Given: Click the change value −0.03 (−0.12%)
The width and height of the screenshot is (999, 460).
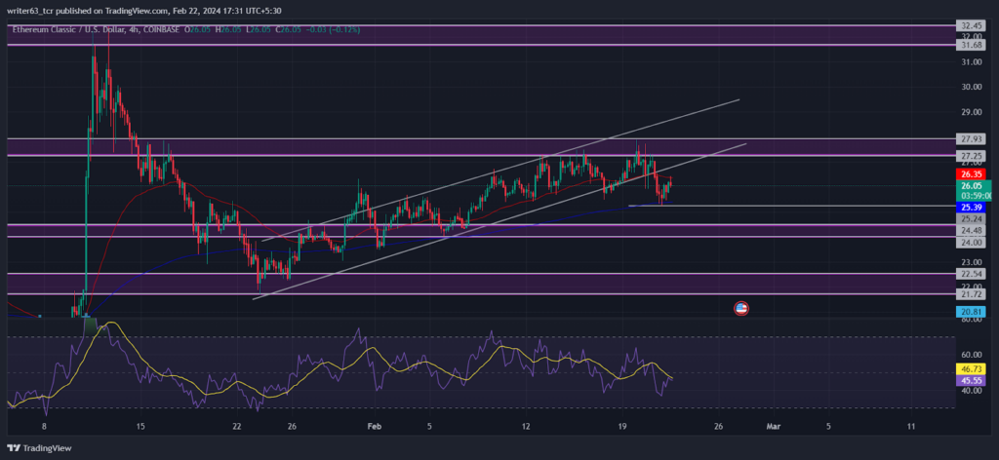Looking at the screenshot, I should coord(333,29).
